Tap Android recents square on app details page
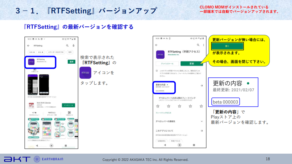This screenshot has height=164, width=292. [x=194, y=145]
